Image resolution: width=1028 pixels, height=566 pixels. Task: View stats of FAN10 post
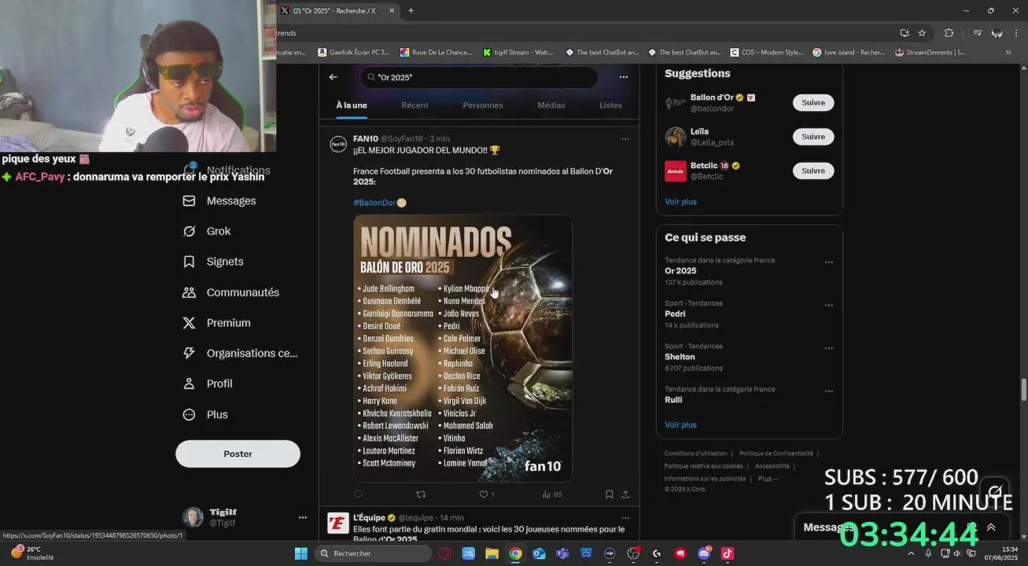tap(552, 494)
